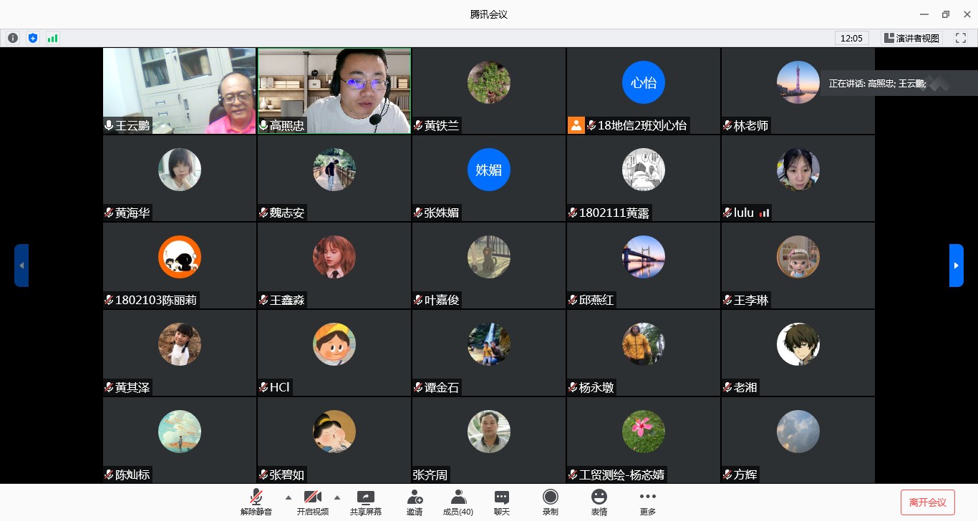Click the blue security shield icon

(32, 38)
